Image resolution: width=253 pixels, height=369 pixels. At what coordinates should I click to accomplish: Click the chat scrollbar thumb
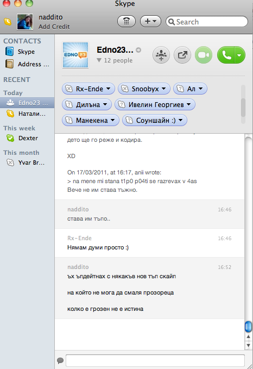(x=248, y=327)
